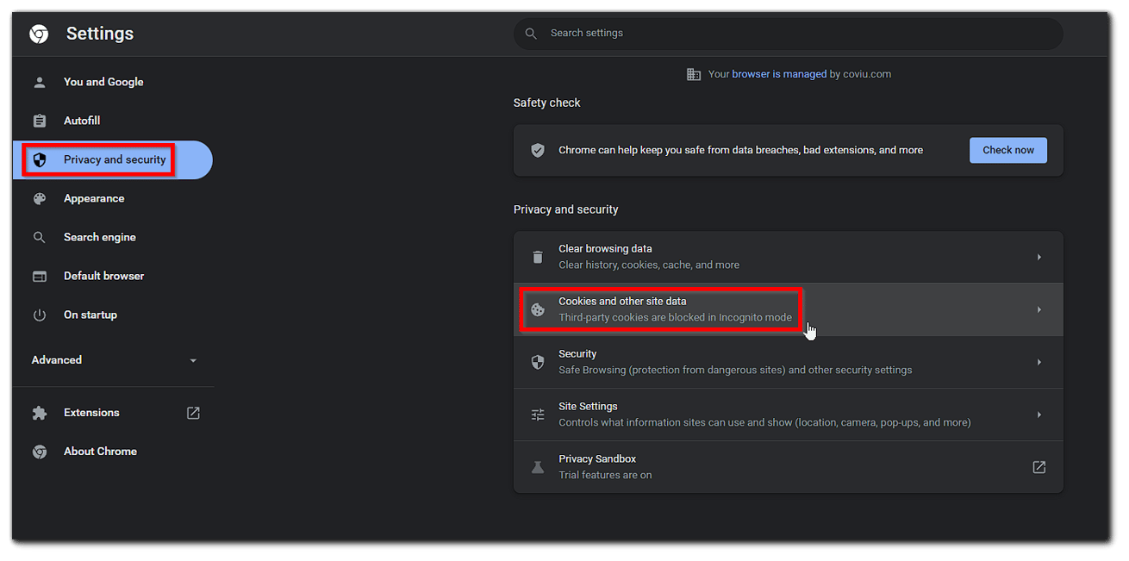Click the Chrome logo beside Settings title
The height and width of the screenshot is (561, 1129).
pyautogui.click(x=39, y=34)
